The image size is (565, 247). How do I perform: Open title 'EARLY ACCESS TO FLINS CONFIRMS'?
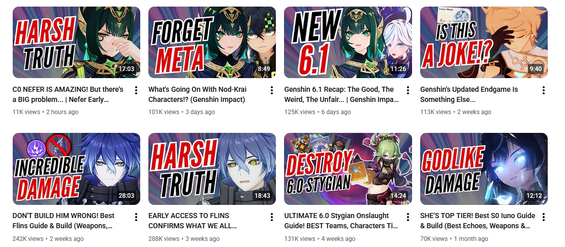tap(193, 221)
